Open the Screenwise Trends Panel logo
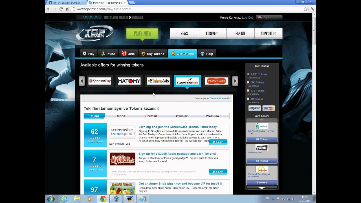361x203 pixels. 122,132
